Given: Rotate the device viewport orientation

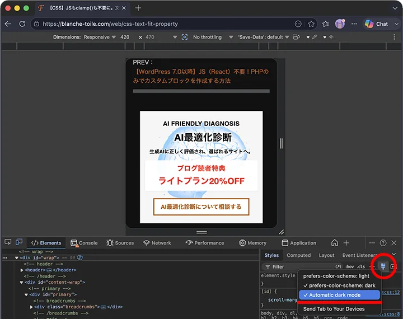Looking at the screenshot, I should pos(297,37).
